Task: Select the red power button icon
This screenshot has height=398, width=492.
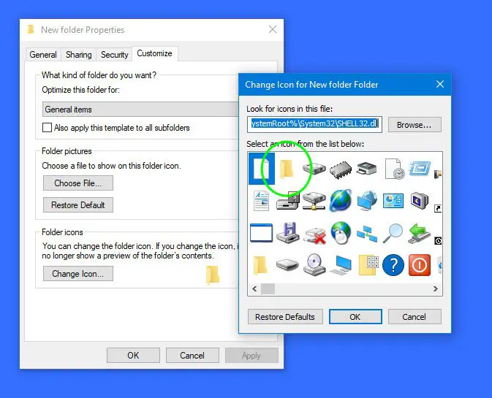Action: click(x=420, y=265)
